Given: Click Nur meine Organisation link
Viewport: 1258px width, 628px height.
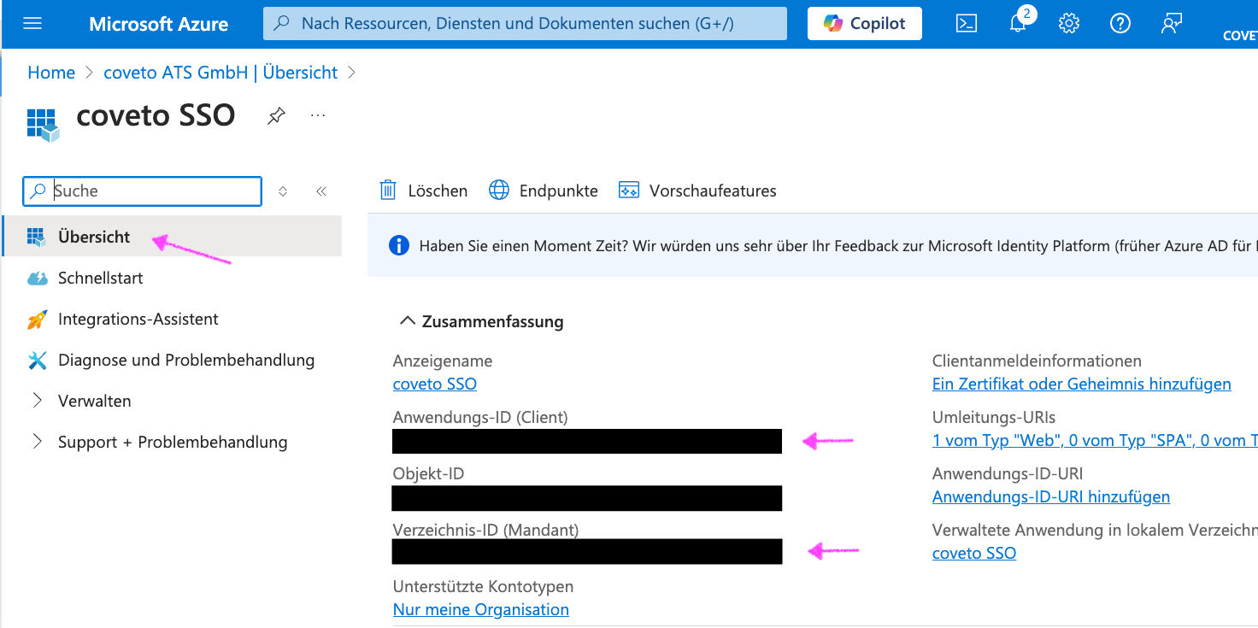Looking at the screenshot, I should pos(480,609).
